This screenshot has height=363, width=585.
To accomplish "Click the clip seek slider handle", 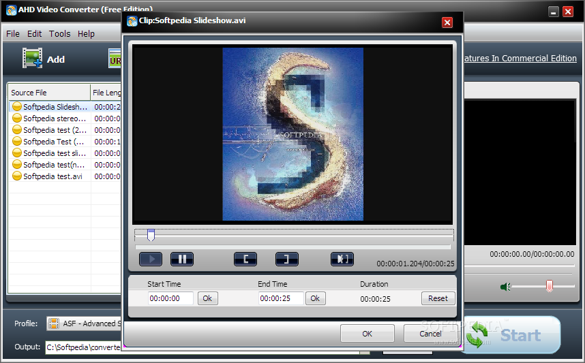I will point(151,235).
